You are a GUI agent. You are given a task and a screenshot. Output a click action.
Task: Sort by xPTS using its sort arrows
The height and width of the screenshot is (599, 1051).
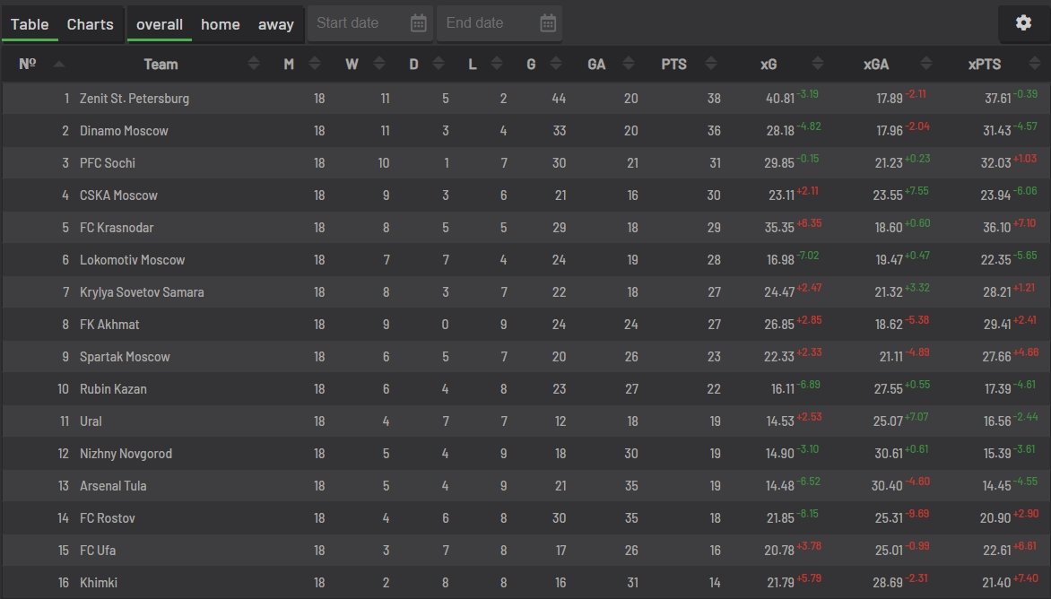coord(1031,64)
